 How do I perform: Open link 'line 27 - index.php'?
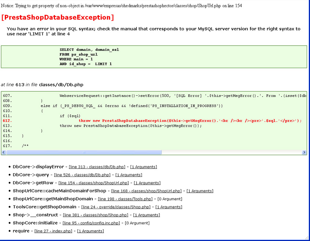coord(53,231)
